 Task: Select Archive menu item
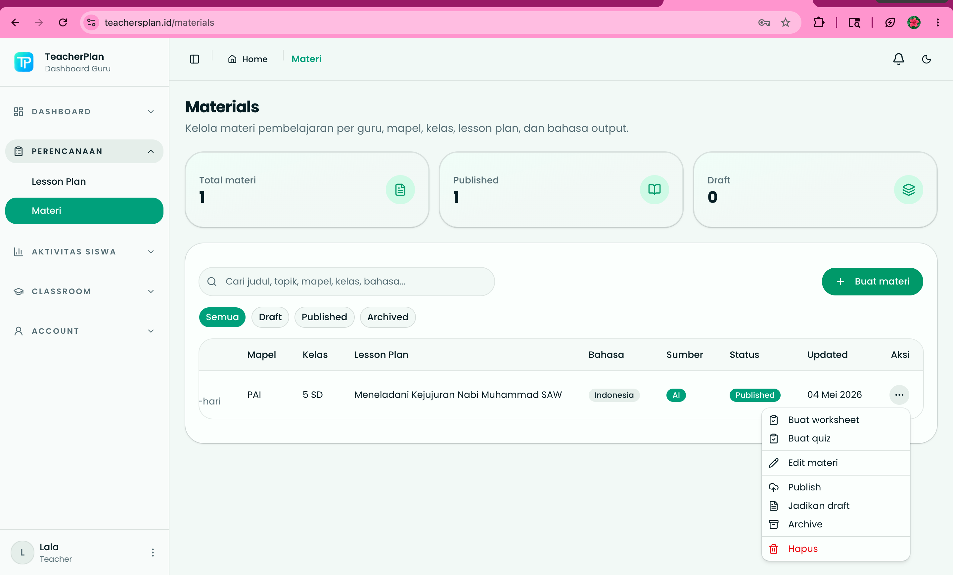tap(836, 524)
